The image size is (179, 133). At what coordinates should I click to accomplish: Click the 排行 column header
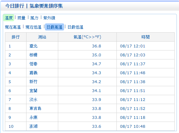tap(15, 37)
